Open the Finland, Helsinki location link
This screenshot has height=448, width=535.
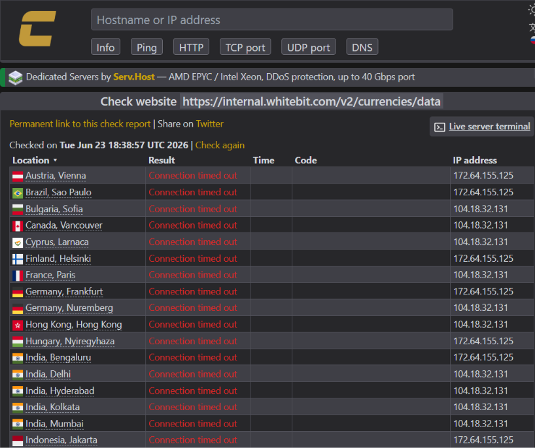click(58, 259)
